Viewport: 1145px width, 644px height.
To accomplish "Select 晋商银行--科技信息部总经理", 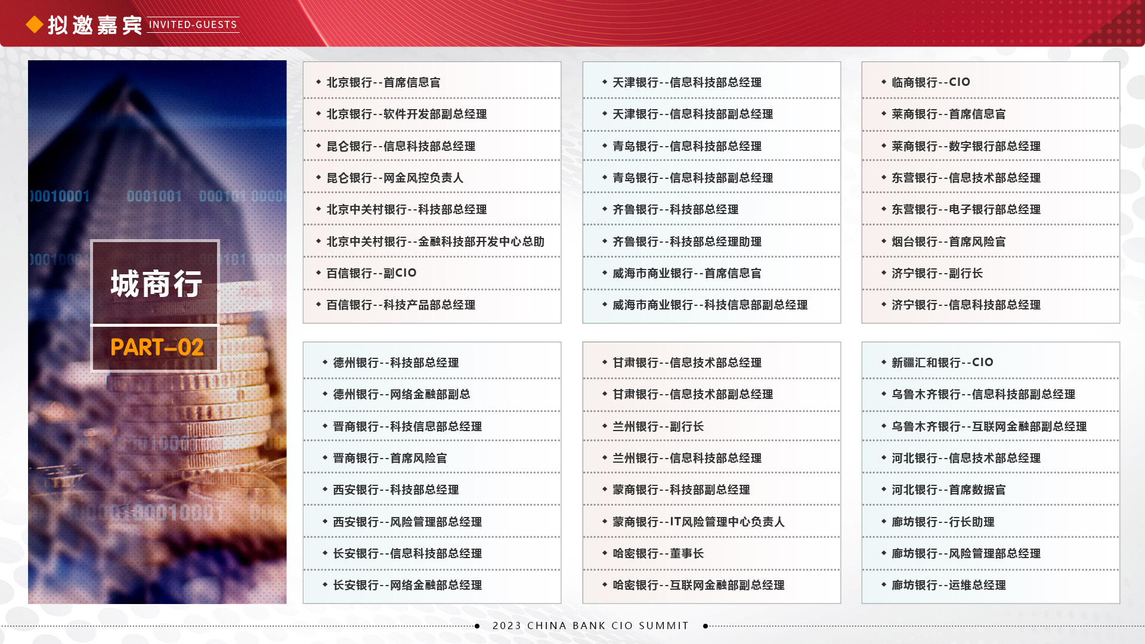I will 407,426.
